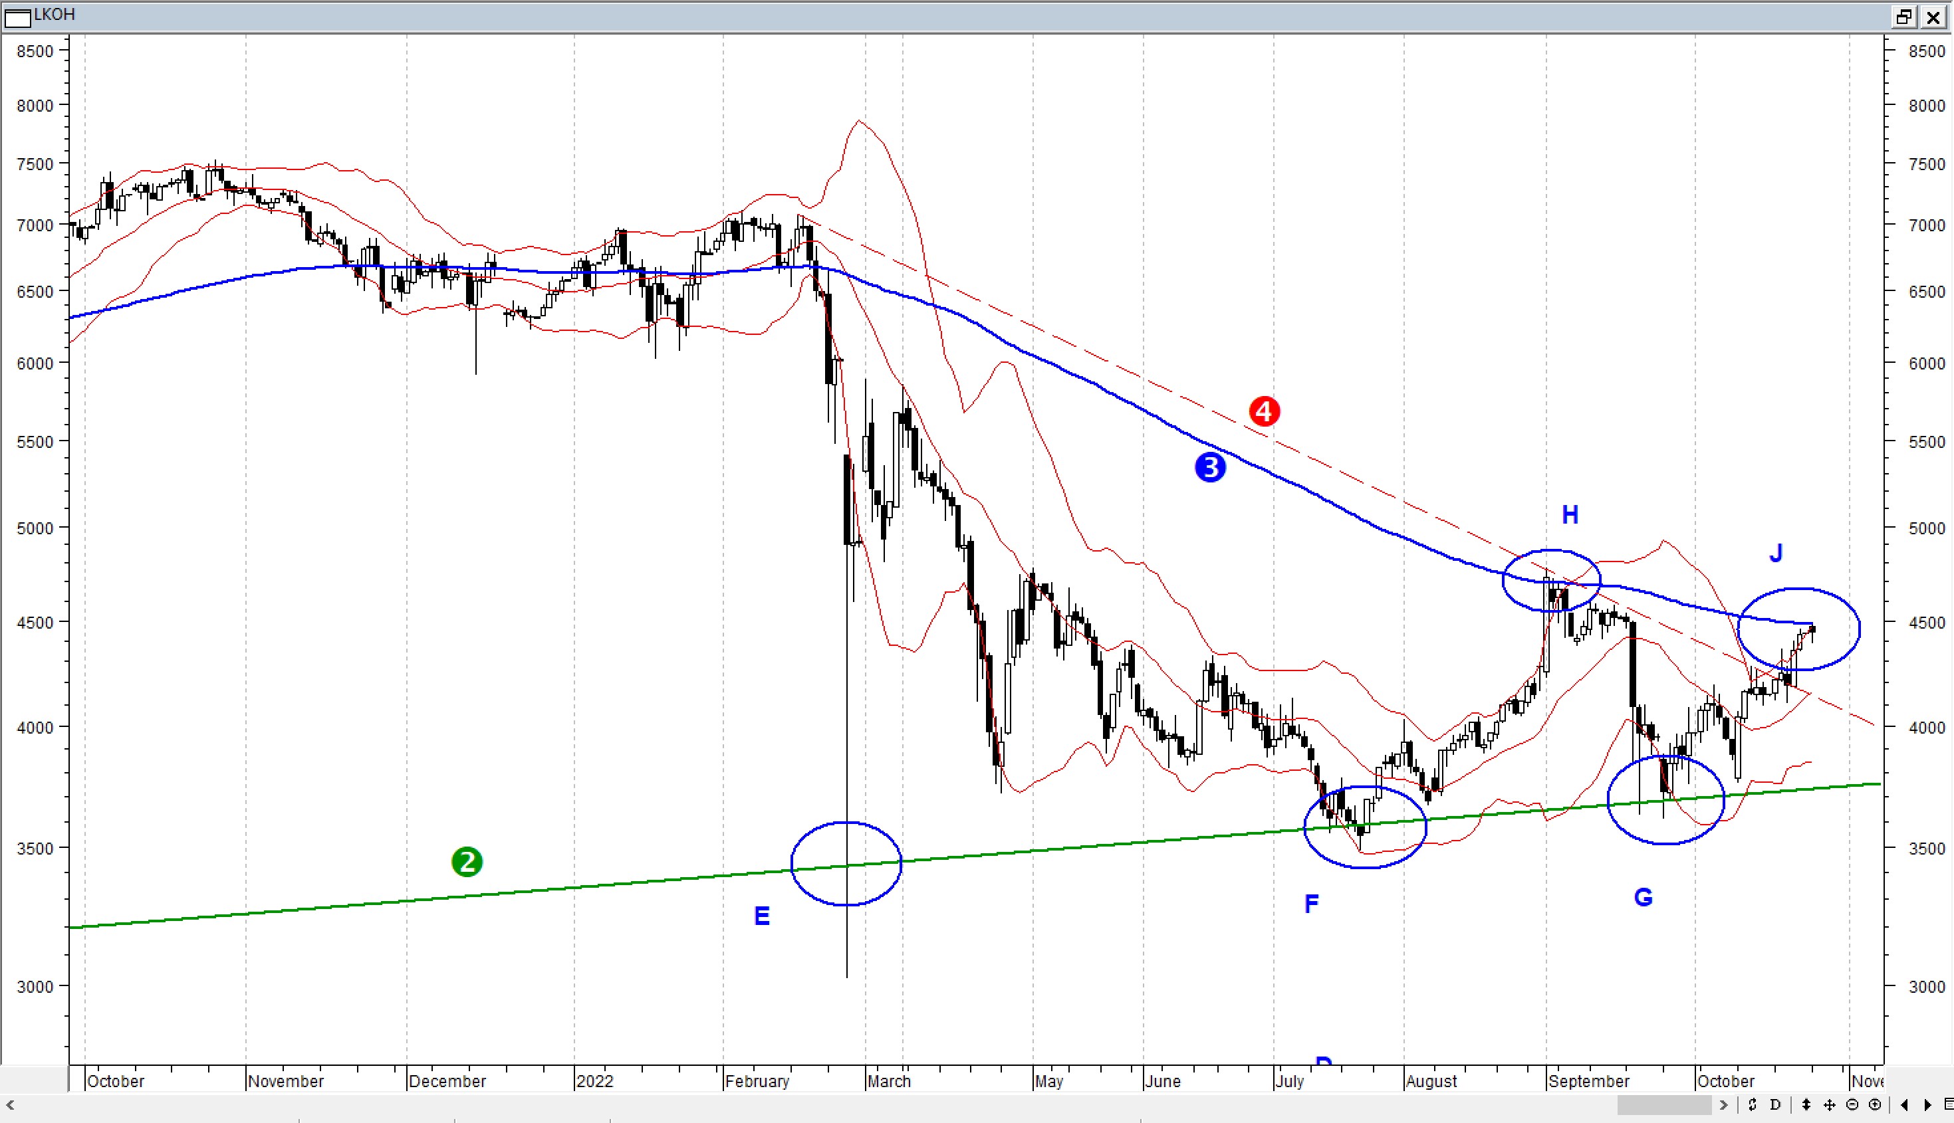Image resolution: width=1954 pixels, height=1123 pixels.
Task: Zoom in with the plus magnifier
Action: tap(1874, 1104)
